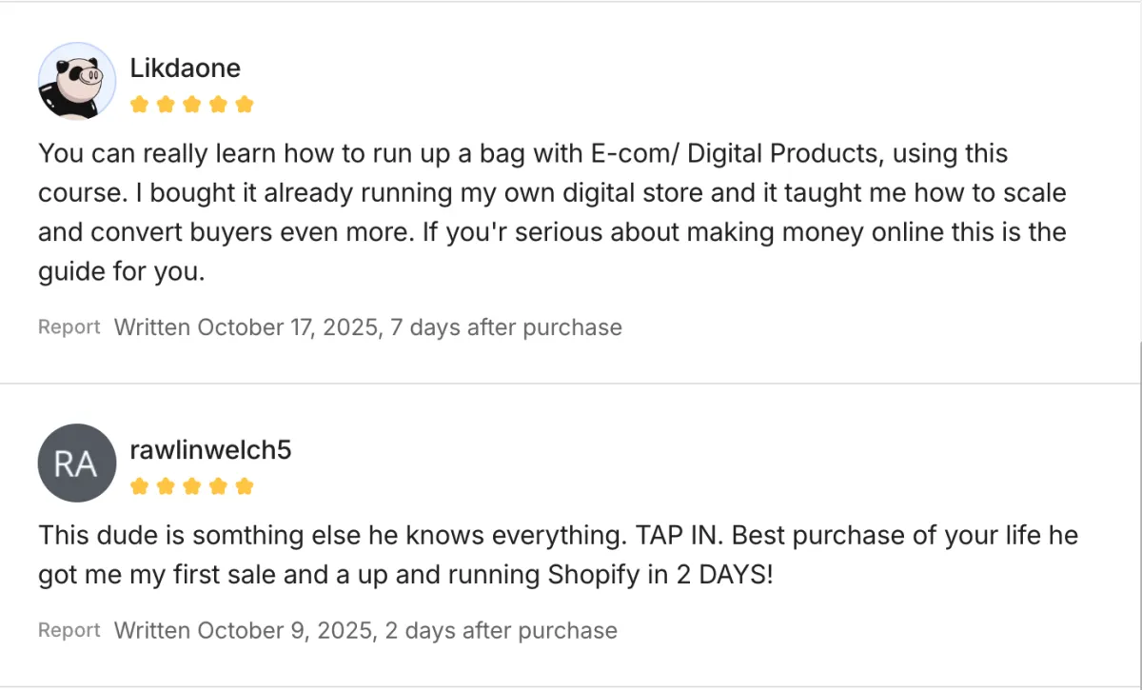Open the Likdaone username profile
Image resolution: width=1142 pixels, height=690 pixels.
(x=185, y=69)
